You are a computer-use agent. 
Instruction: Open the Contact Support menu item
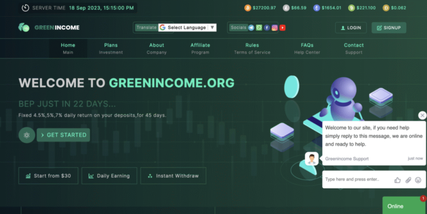pos(354,49)
